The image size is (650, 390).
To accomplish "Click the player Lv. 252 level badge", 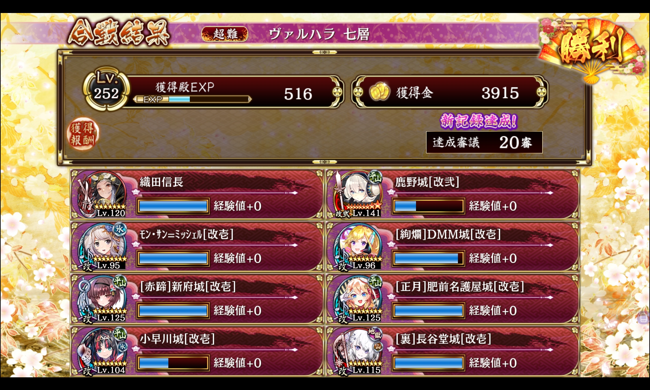I will click(106, 89).
